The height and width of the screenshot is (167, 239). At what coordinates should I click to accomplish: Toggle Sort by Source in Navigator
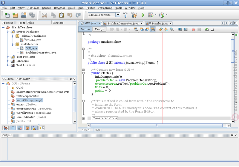42,128
